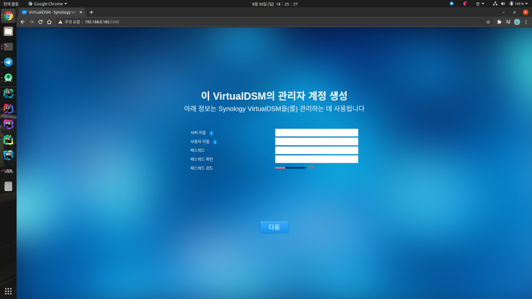Expand the Google Chrome app menu
Image resolution: width=532 pixels, height=299 pixels.
[x=47, y=3]
